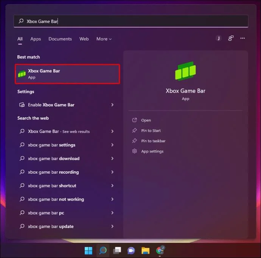Viewport: 261px width, 258px height.
Task: Click the search feedback people icon
Action: click(231, 38)
